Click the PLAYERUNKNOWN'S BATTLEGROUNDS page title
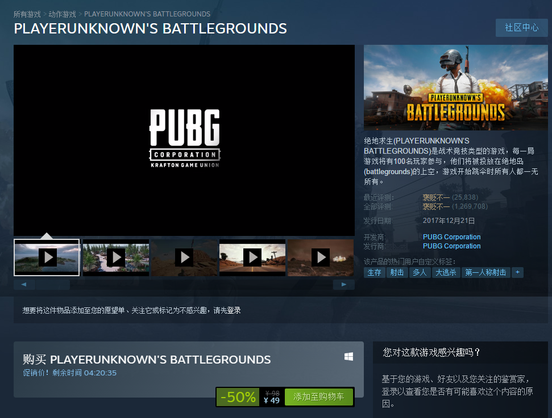The width and height of the screenshot is (552, 418). point(150,29)
